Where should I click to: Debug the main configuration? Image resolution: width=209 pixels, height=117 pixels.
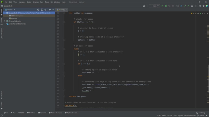point(166,6)
